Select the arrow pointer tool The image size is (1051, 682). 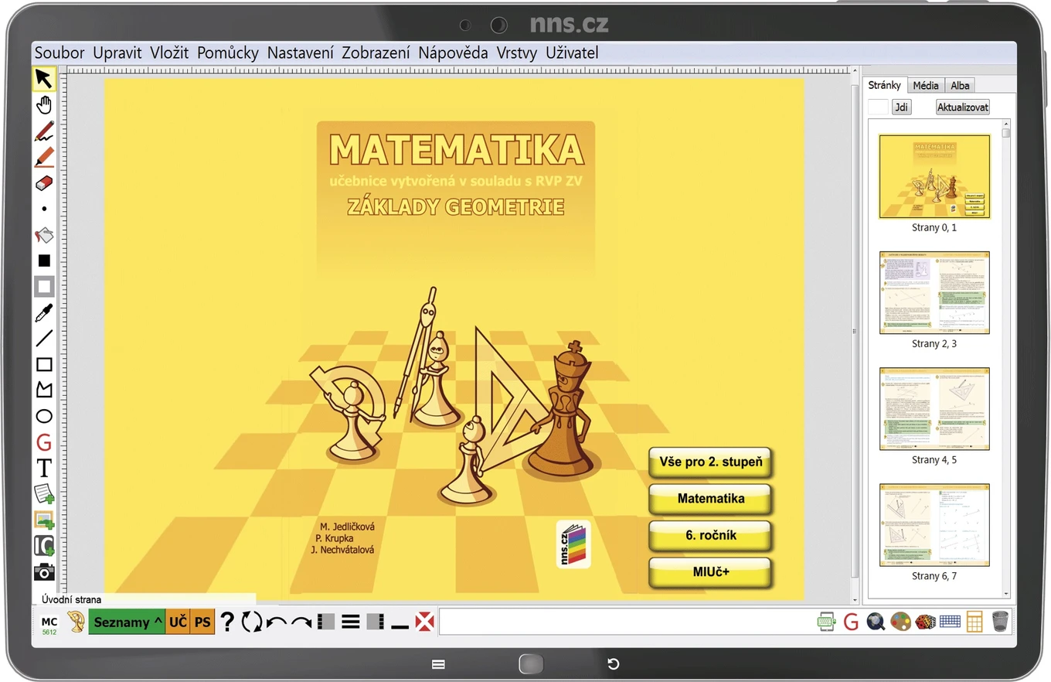click(44, 79)
